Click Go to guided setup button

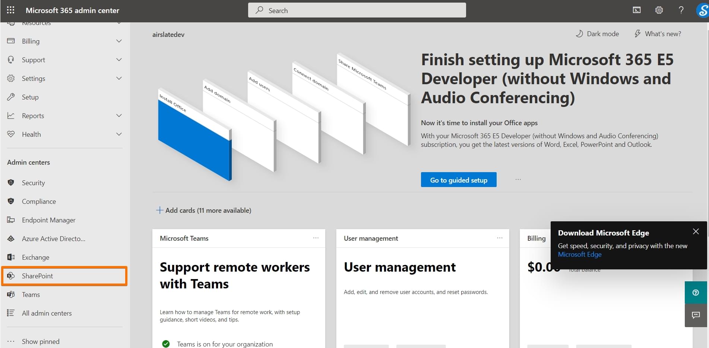click(459, 180)
